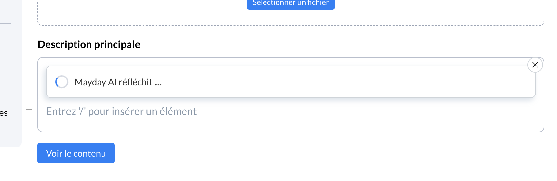This screenshot has height=181, width=557.
Task: Click the X icon at editor corner
Action: click(535, 65)
